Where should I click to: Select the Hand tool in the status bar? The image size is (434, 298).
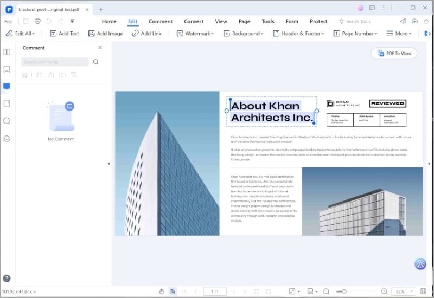pos(161,291)
